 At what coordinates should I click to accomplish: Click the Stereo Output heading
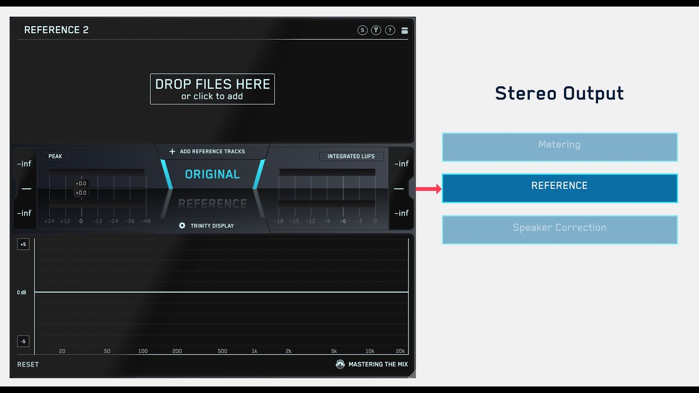click(560, 93)
